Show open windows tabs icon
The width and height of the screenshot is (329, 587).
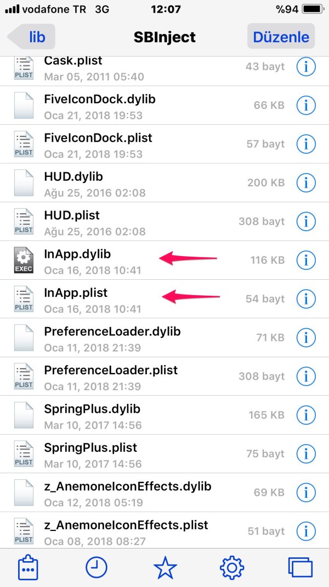300,567
